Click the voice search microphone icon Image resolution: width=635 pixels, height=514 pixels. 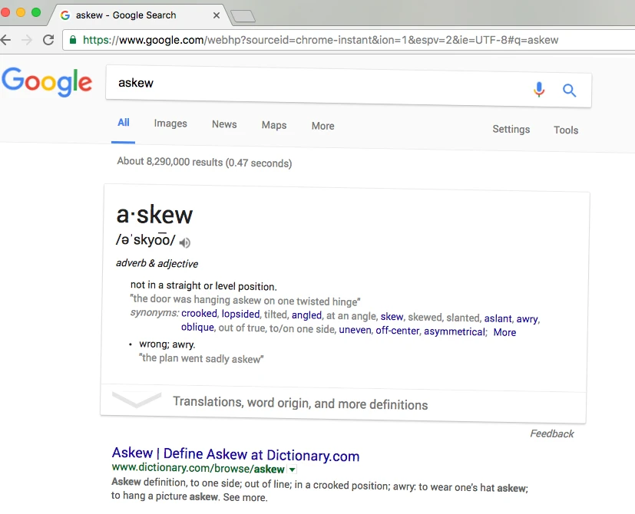(x=539, y=90)
